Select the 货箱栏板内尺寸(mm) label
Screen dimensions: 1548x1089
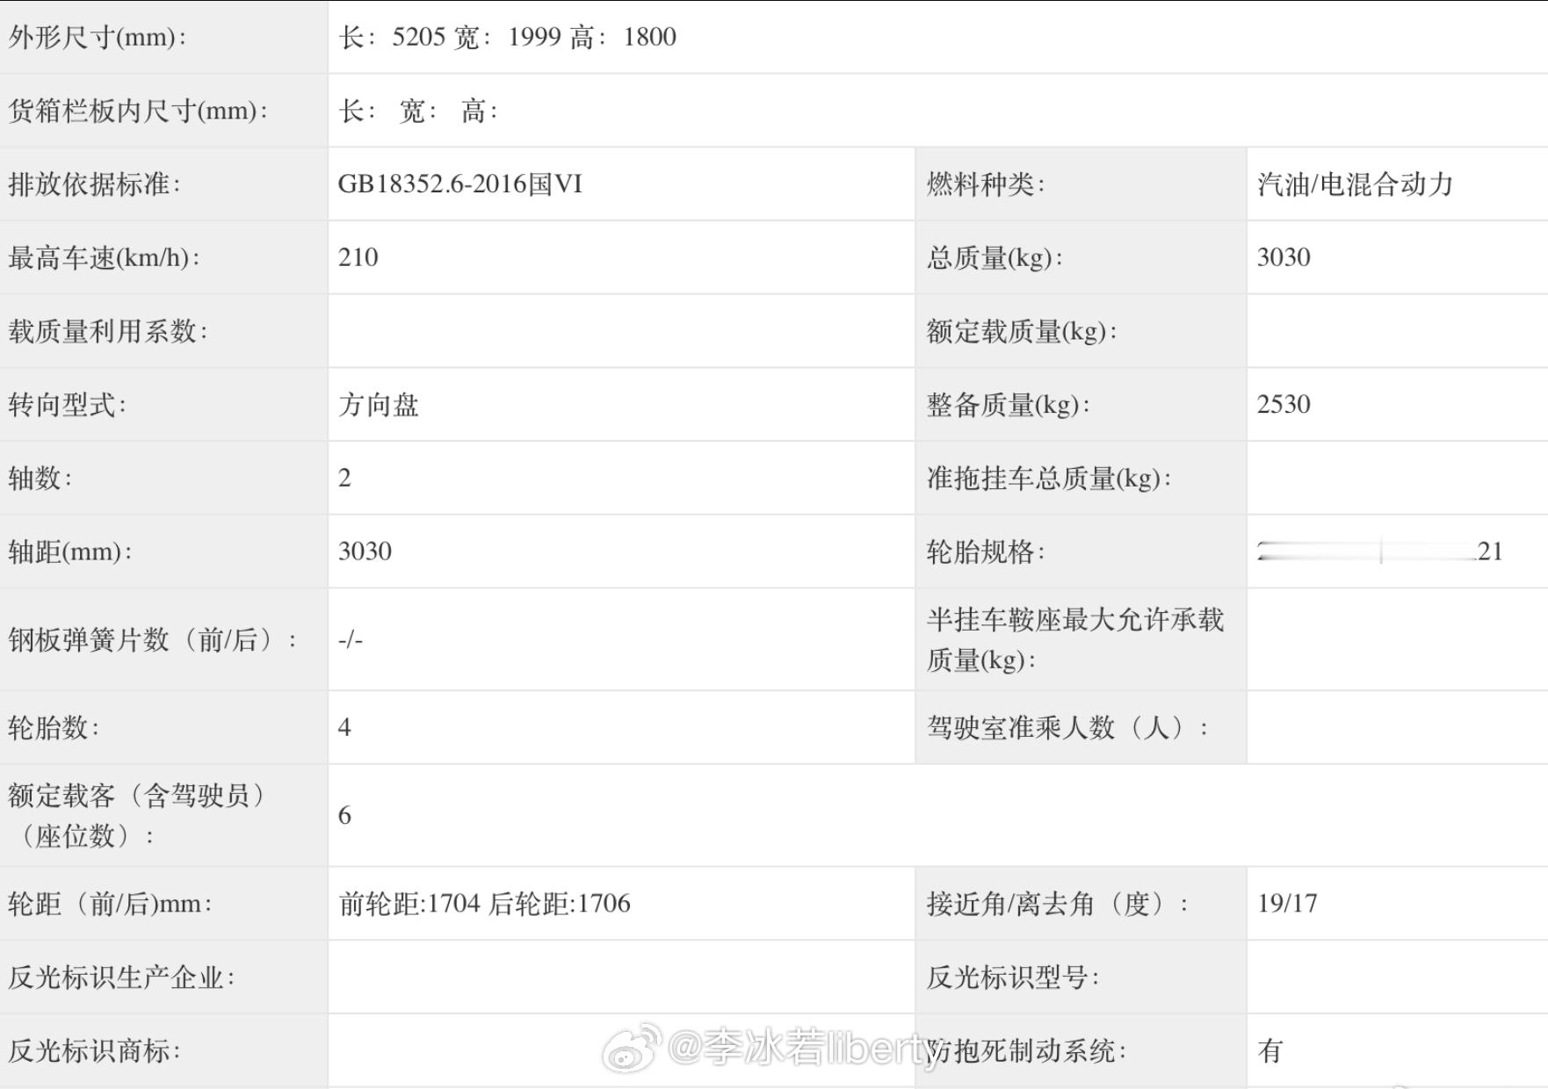138,111
